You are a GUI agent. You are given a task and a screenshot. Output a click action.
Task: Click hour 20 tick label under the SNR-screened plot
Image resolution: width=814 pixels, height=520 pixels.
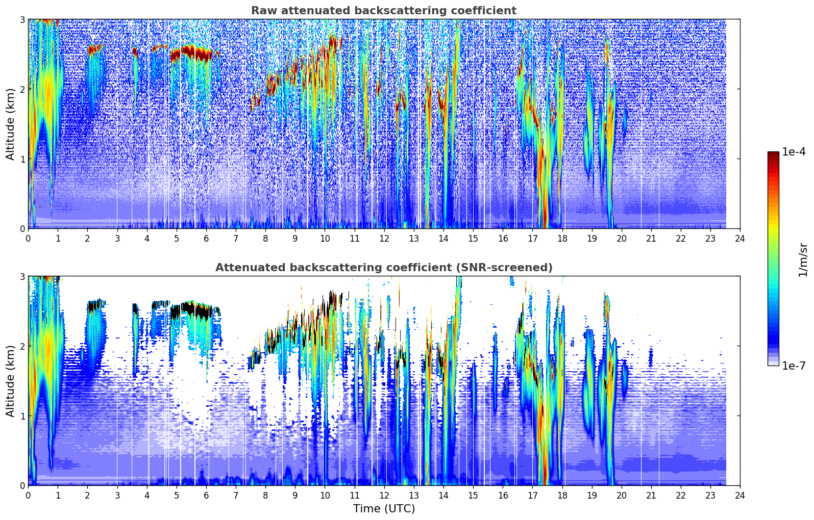tap(622, 495)
